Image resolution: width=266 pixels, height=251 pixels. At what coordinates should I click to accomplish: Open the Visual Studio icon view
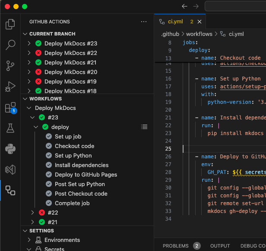pyautogui.click(x=10, y=170)
